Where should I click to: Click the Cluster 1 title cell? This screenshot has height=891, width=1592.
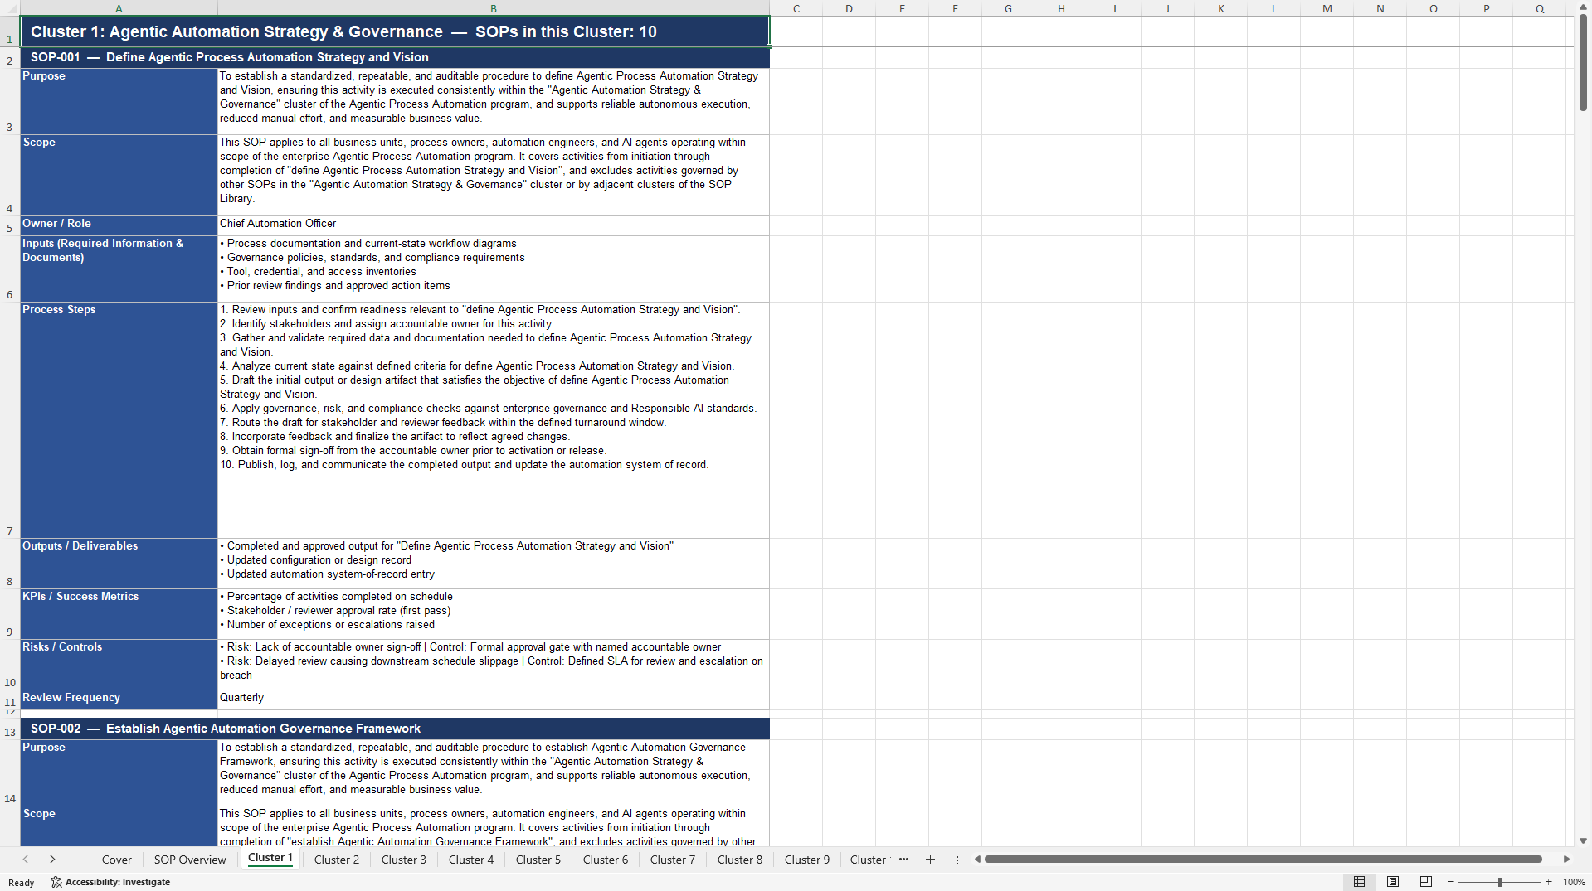coord(395,31)
